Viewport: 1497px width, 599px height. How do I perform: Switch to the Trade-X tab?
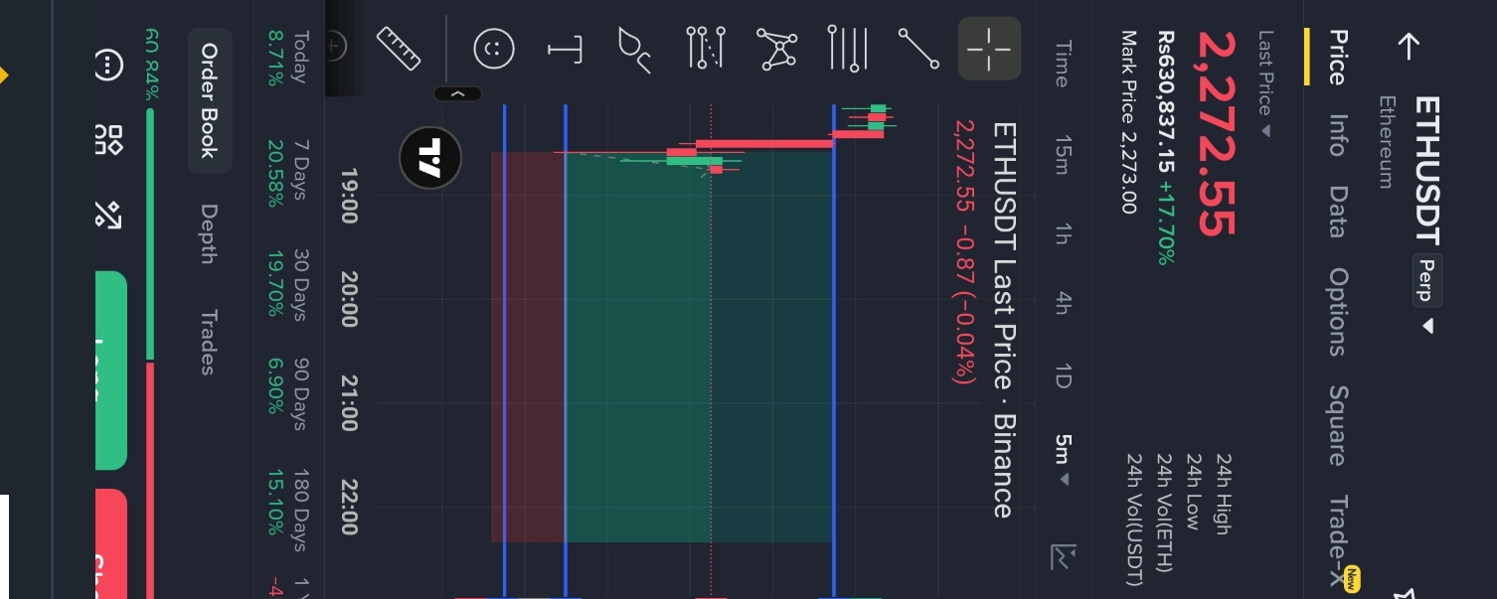pos(1339,538)
